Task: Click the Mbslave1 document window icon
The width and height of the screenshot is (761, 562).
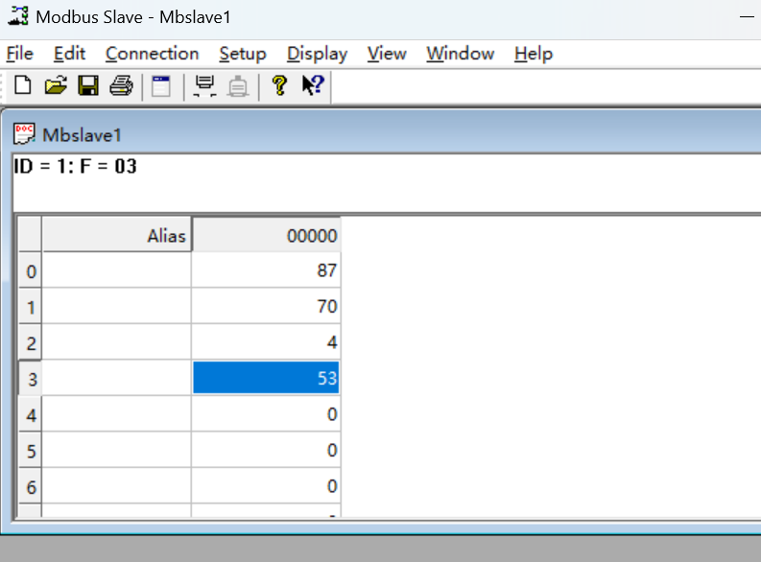Action: 24,134
